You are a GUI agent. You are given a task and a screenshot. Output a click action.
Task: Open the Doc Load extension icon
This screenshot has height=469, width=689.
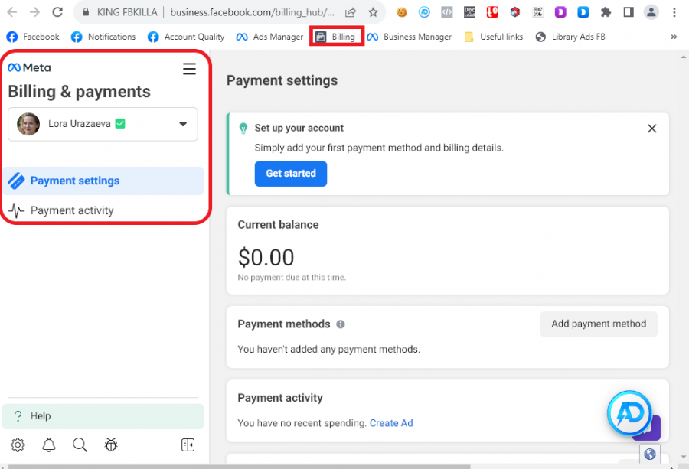469,11
